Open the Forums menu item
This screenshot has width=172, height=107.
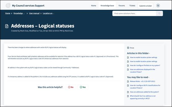coord(122,6)
